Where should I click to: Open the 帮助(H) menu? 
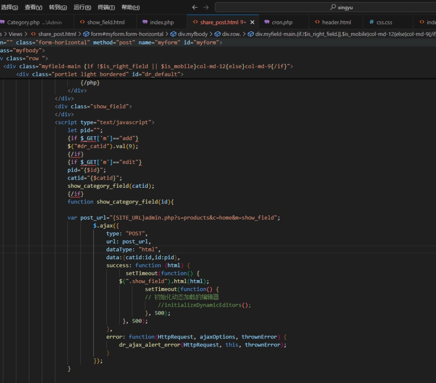pos(130,7)
